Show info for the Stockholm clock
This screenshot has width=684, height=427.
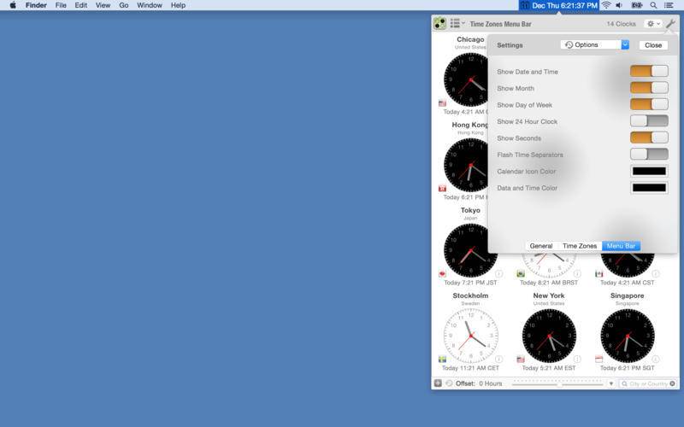pos(498,360)
